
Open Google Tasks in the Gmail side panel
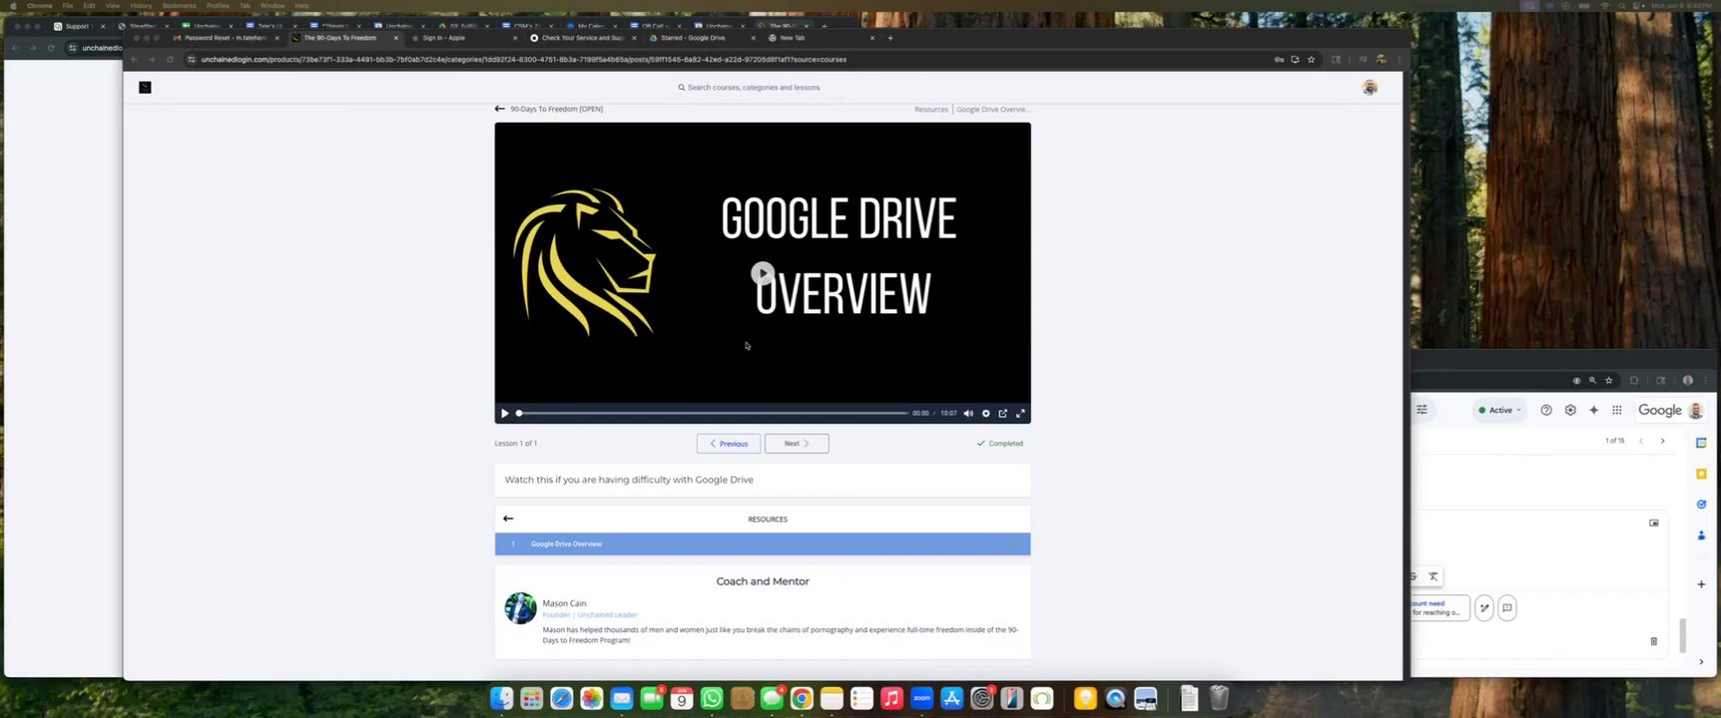(1701, 505)
